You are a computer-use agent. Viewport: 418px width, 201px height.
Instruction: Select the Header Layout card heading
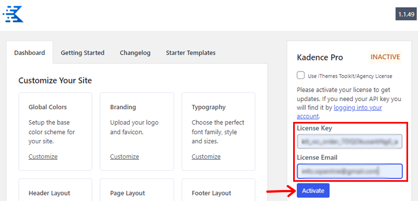pos(50,193)
